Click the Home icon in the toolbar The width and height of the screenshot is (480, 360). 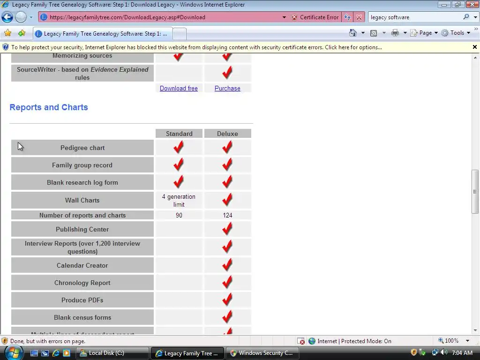353,33
